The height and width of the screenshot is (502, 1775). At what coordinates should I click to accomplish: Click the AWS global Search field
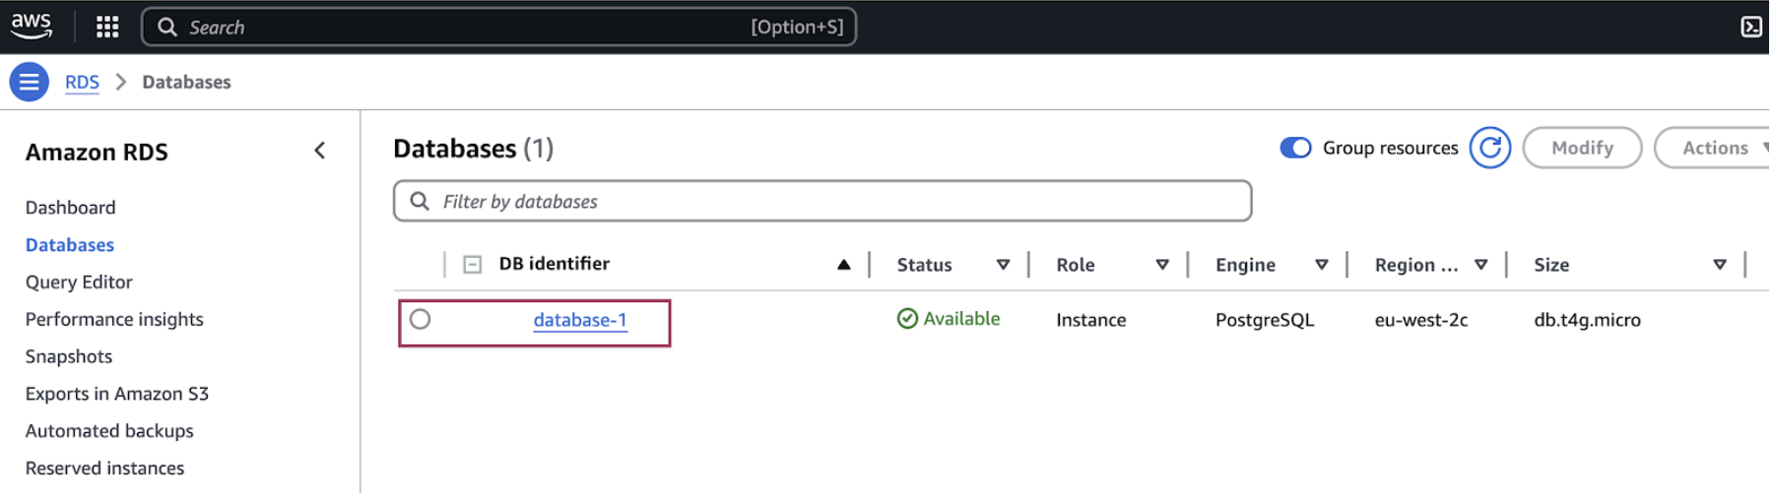(498, 27)
